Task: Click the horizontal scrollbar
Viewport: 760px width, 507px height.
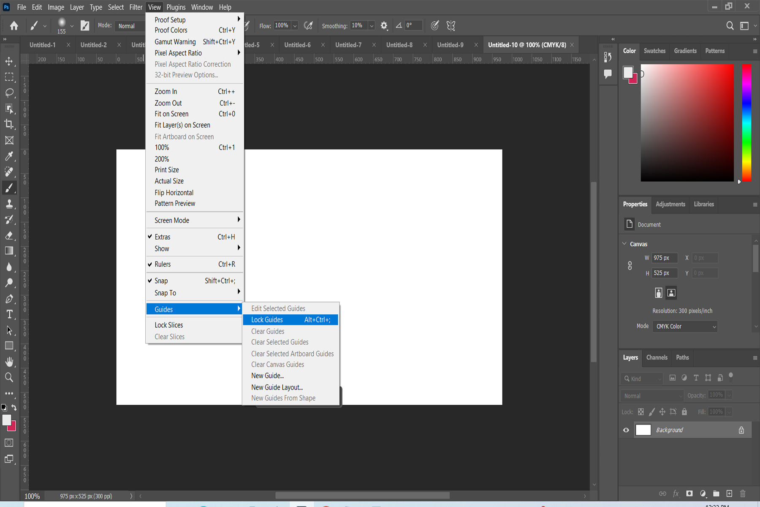Action: click(x=362, y=495)
